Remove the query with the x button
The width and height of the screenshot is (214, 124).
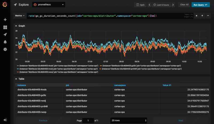coord(196,16)
